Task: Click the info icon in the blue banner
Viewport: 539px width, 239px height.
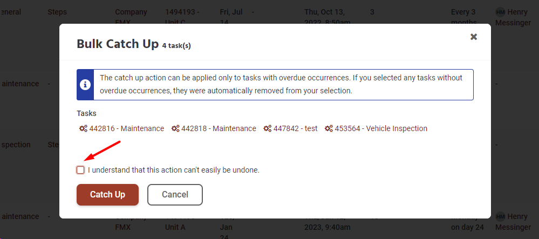Action: (85, 85)
